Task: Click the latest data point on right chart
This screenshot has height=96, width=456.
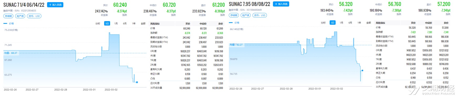Action: point(362,70)
